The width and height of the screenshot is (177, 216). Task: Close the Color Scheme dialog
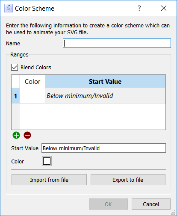pyautogui.click(x=164, y=8)
